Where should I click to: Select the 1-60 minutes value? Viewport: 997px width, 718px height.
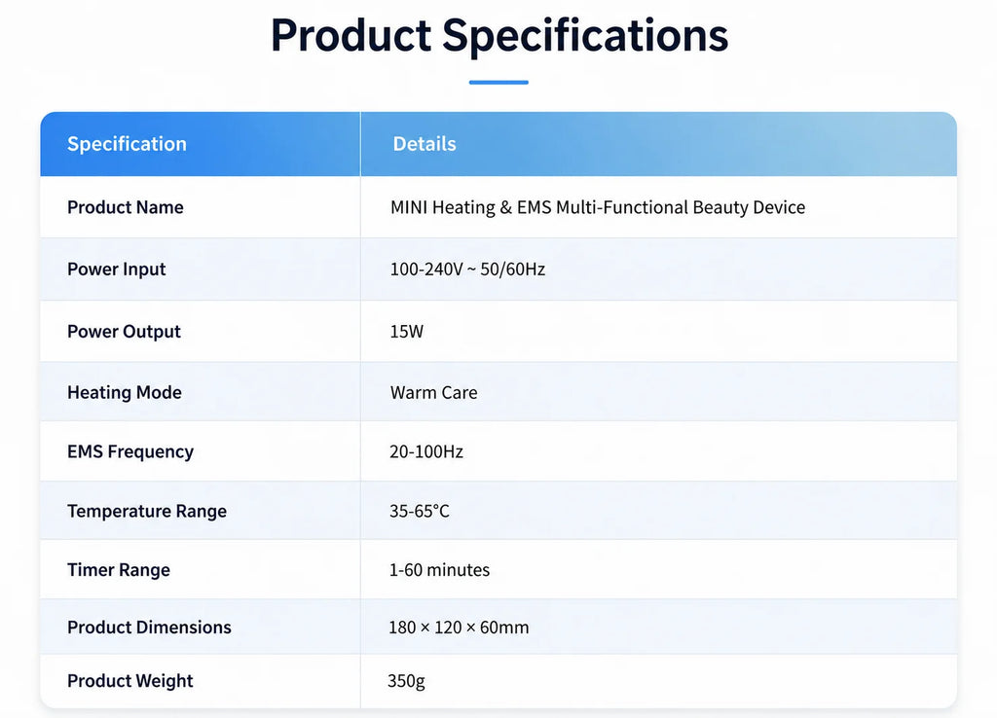[x=439, y=570]
